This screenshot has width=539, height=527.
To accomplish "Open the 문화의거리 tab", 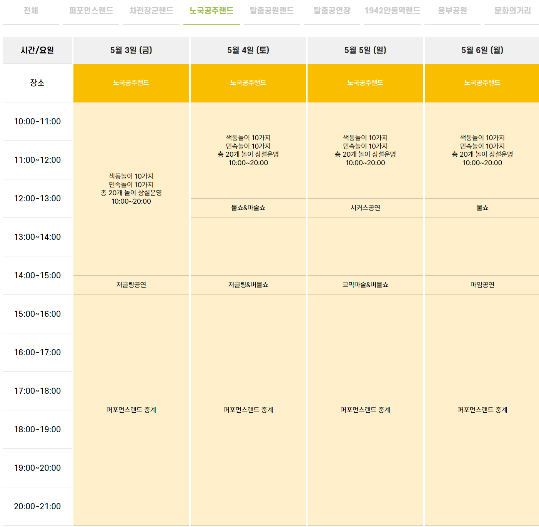I will 511,11.
